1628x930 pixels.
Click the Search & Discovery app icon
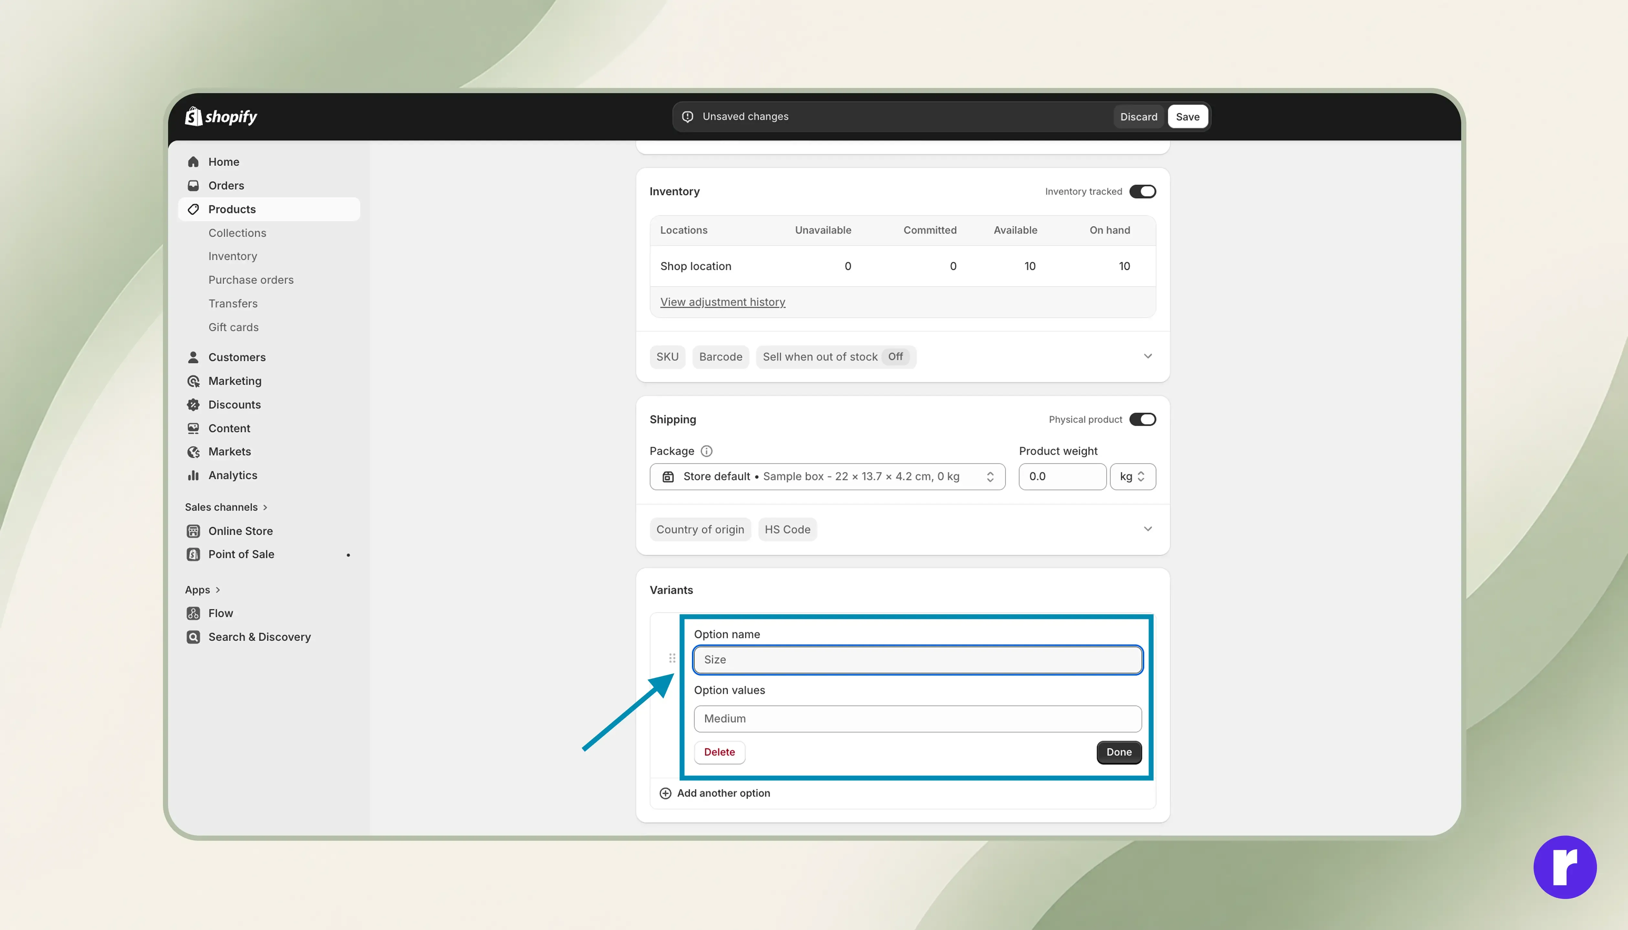tap(193, 637)
